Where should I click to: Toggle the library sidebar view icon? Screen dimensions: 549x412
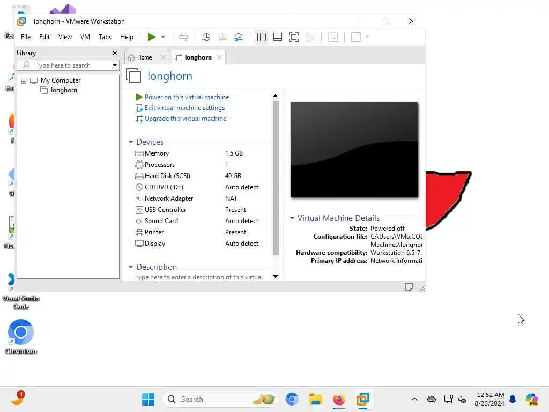(x=262, y=37)
